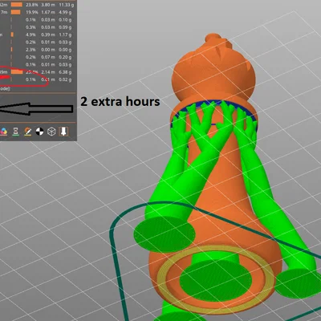Select the 6.38 g weight value
Image resolution: width=321 pixels, height=321 pixels.
pos(65,72)
